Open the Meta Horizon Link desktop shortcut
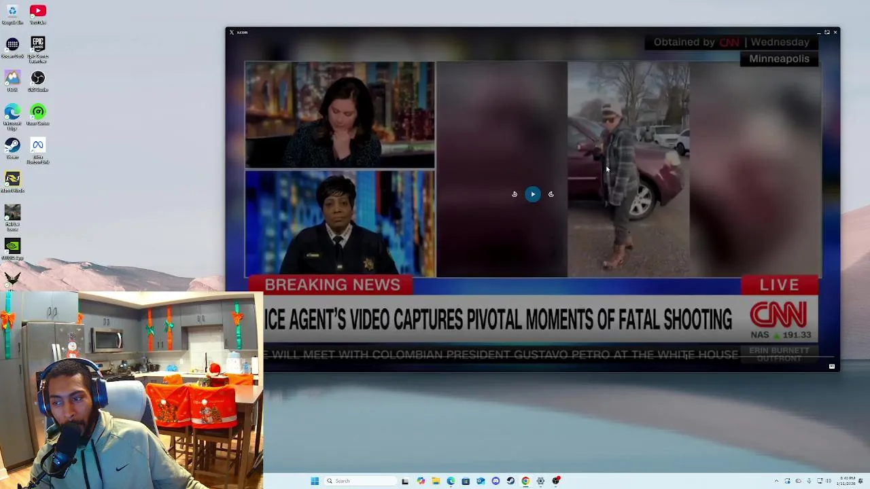The image size is (870, 489). 38,150
